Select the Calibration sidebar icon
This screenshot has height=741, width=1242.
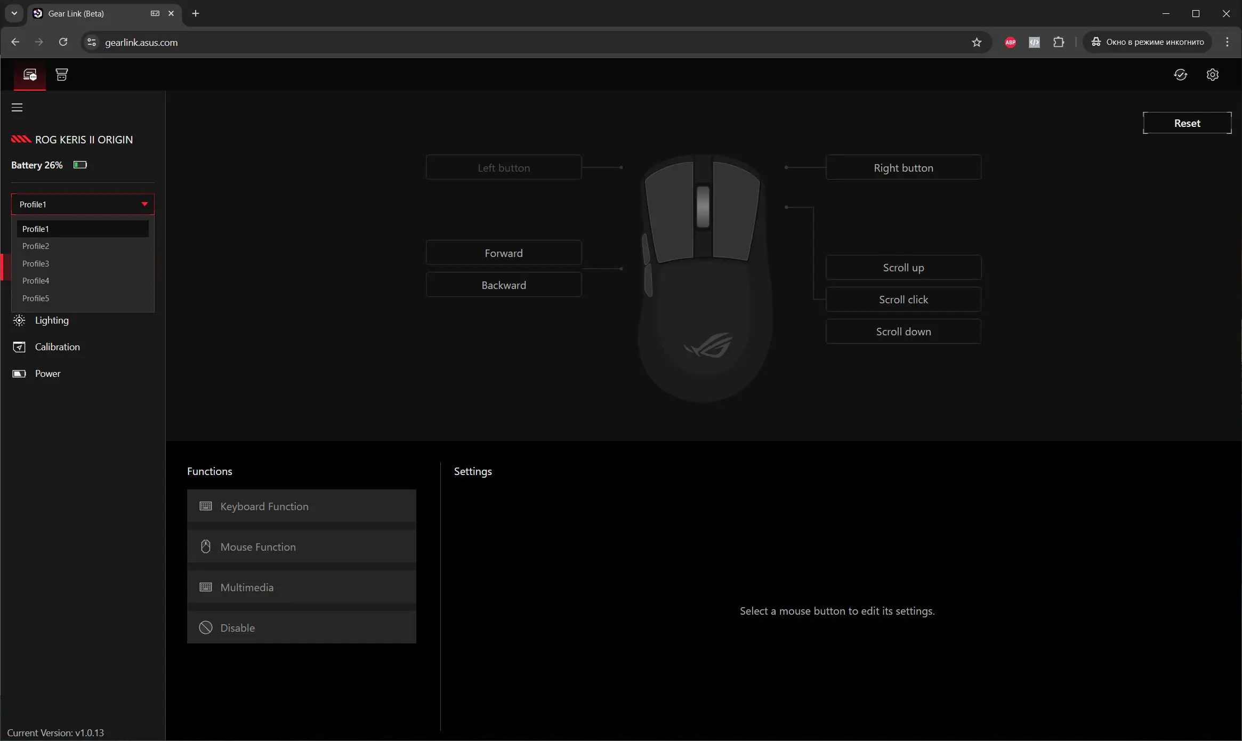pyautogui.click(x=19, y=347)
